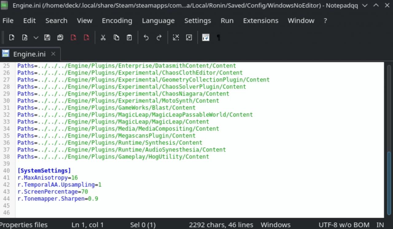393x229 pixels.
Task: Click the Zoom In toolbar icon
Action: [x=176, y=37]
